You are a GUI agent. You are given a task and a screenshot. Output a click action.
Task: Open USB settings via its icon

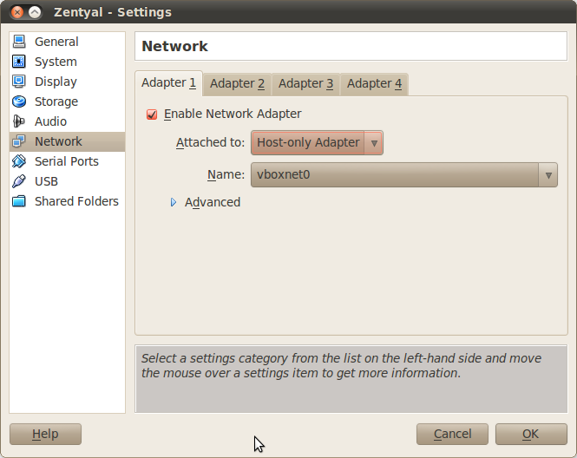19,181
